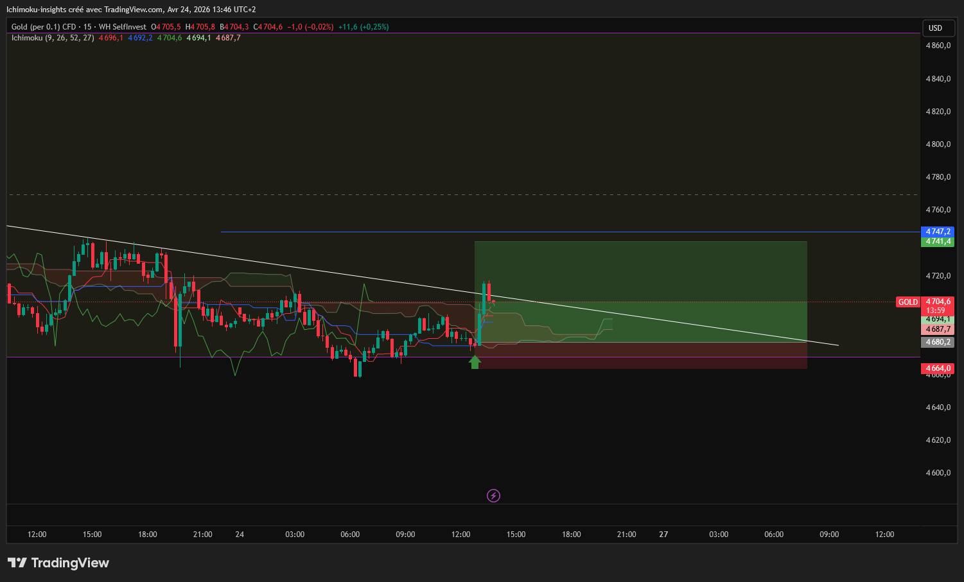Select the red 4 664,0 stop label

pyautogui.click(x=938, y=368)
